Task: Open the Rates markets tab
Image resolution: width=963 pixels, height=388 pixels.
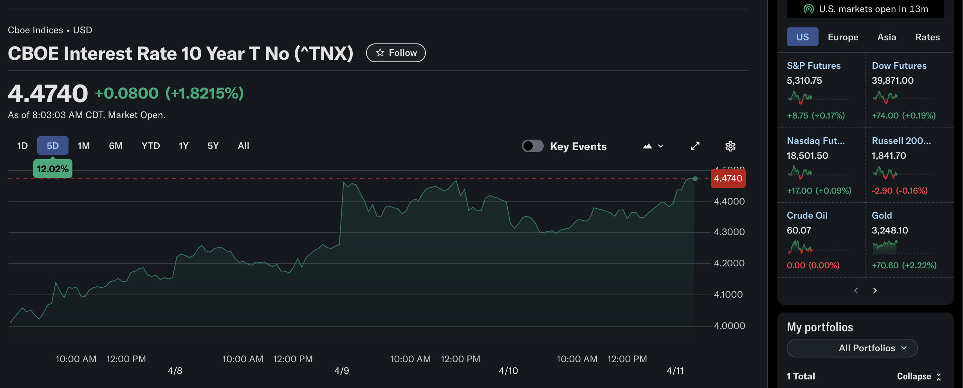Action: pyautogui.click(x=927, y=37)
